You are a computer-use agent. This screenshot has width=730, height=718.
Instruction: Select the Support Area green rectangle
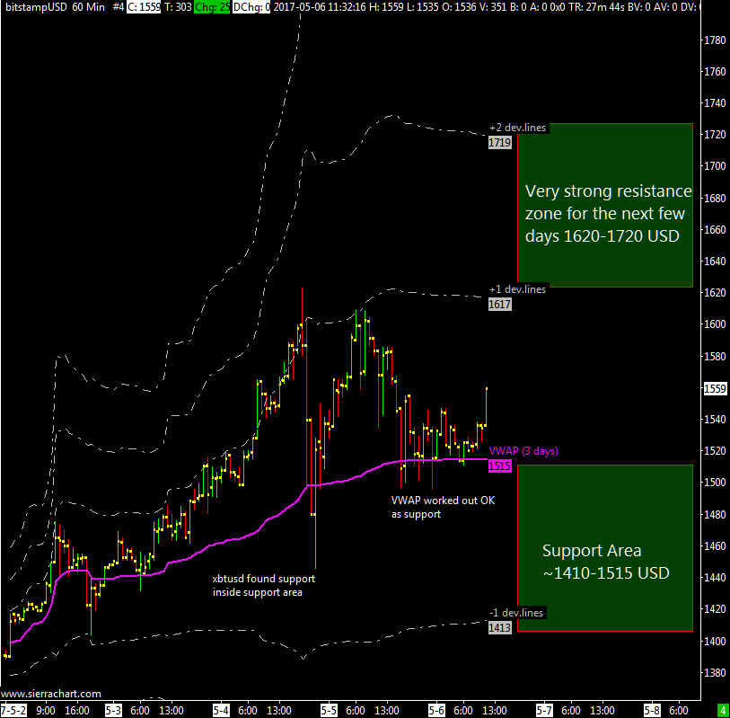pyautogui.click(x=604, y=548)
